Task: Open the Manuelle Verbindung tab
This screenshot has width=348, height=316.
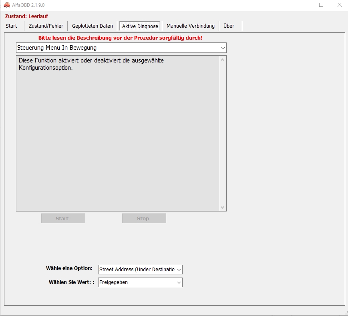Action: click(x=190, y=26)
